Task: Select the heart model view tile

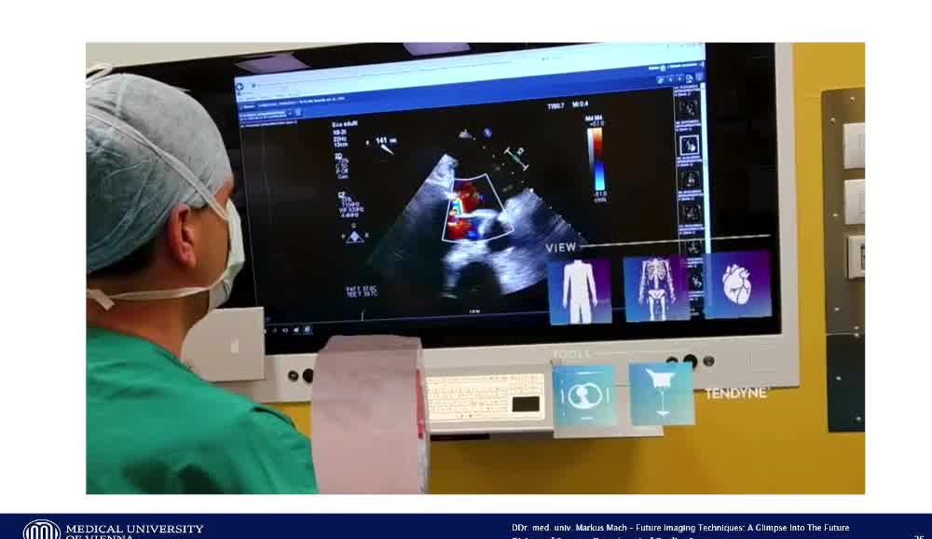Action: (736, 283)
